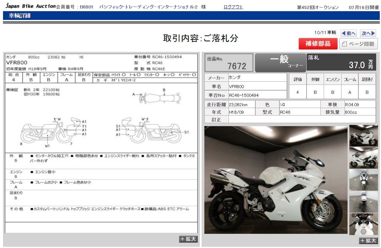Select the second thumbnail in the photo strip

tap(364, 158)
